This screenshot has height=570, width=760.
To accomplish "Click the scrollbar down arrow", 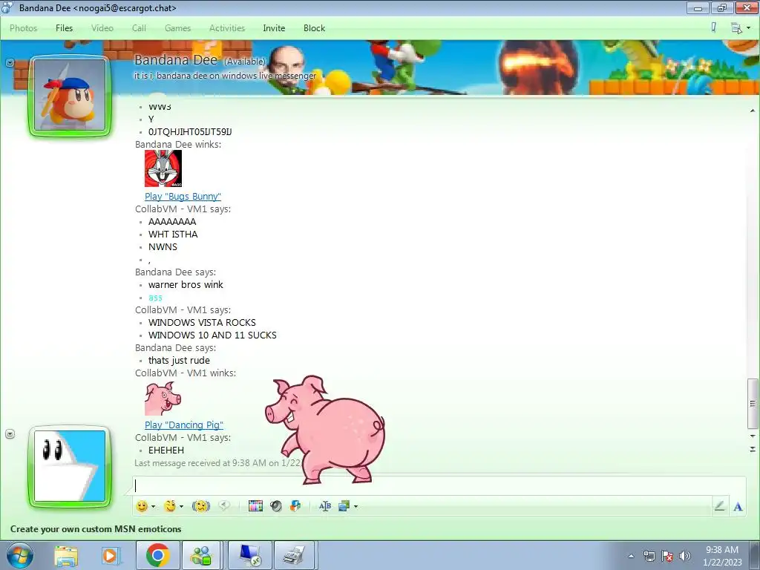I will point(753,436).
